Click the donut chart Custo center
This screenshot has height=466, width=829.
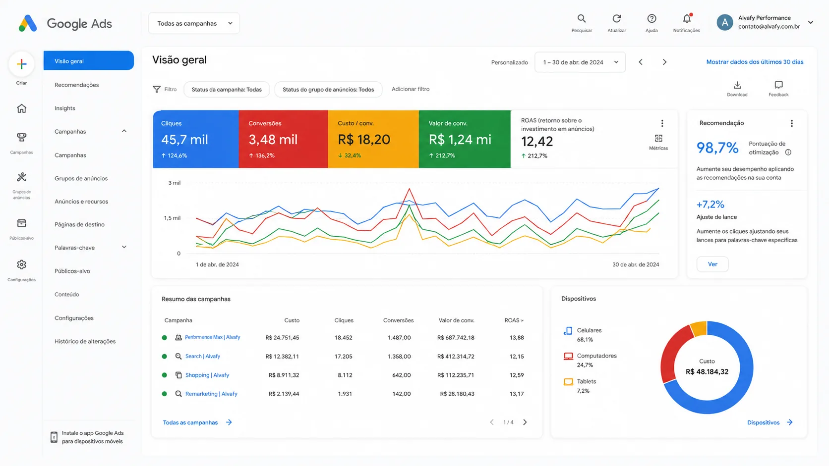[x=707, y=367]
